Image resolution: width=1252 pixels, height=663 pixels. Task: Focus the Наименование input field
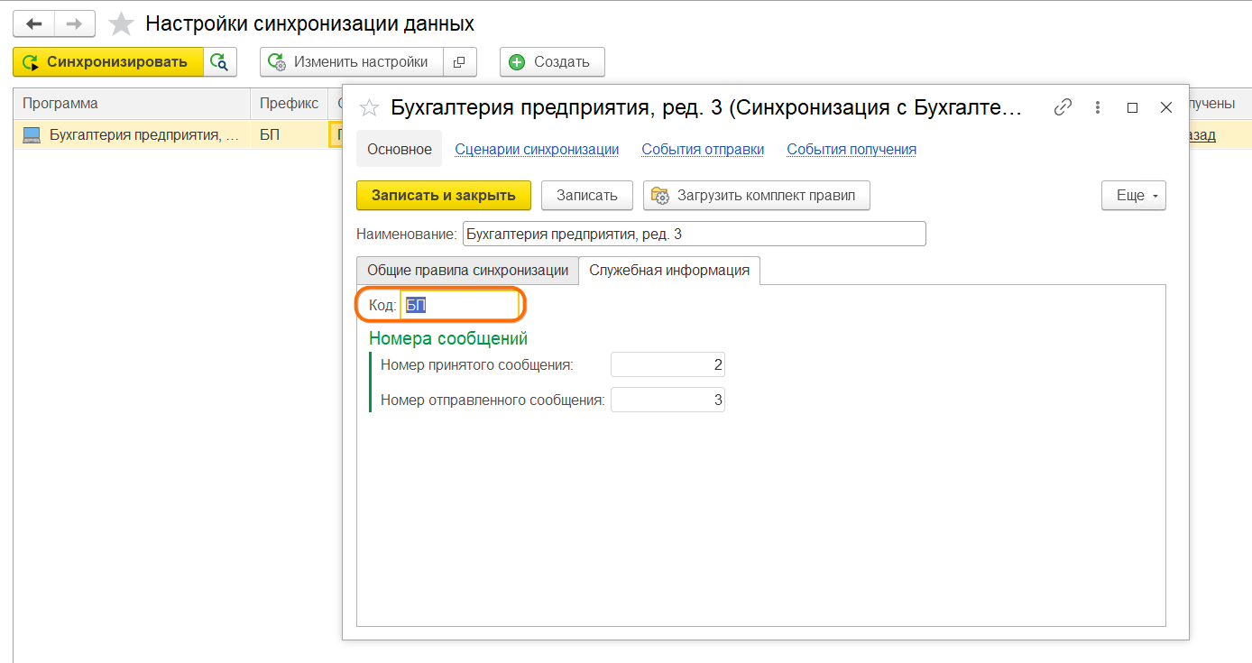coord(694,235)
